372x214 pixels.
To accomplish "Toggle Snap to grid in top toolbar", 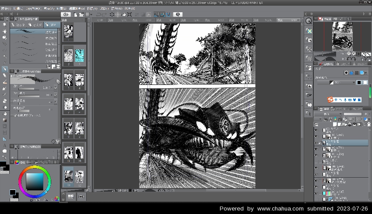I will (x=168, y=14).
